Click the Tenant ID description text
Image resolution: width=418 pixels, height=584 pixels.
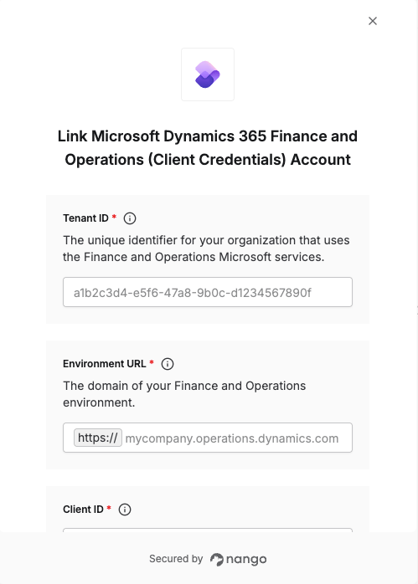click(x=206, y=248)
